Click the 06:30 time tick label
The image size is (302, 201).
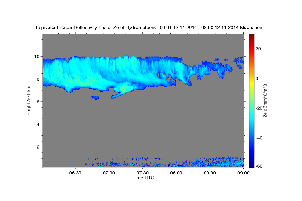coord(75,173)
